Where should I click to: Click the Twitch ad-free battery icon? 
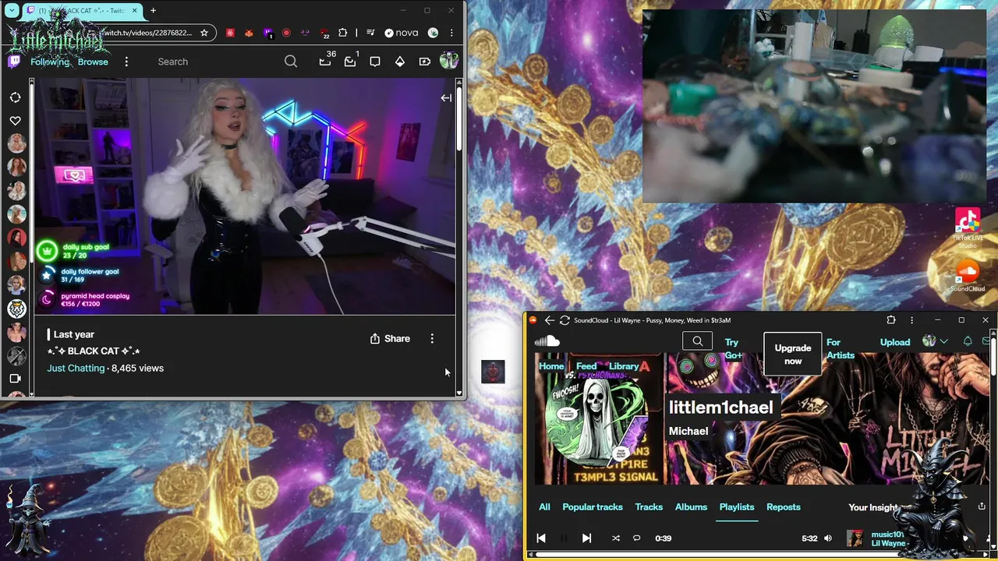point(425,62)
